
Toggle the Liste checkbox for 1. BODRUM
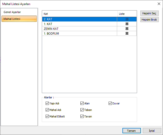tap(127, 33)
